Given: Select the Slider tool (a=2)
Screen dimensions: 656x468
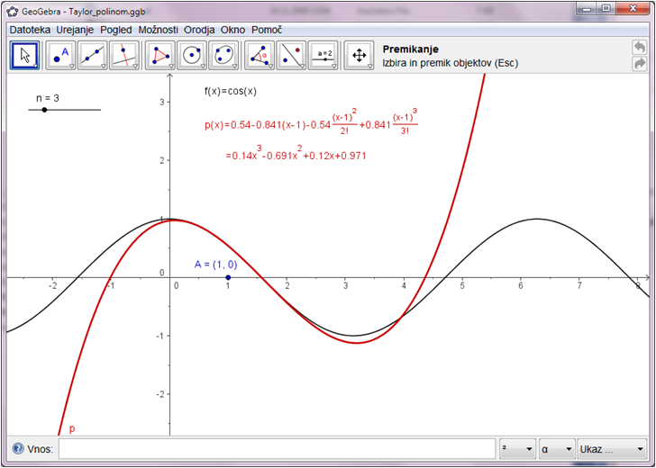Looking at the screenshot, I should tap(323, 55).
